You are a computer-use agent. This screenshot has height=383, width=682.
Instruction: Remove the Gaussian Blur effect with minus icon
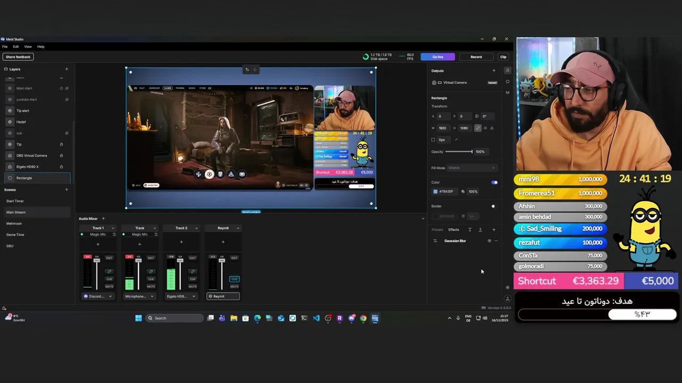[x=496, y=241]
